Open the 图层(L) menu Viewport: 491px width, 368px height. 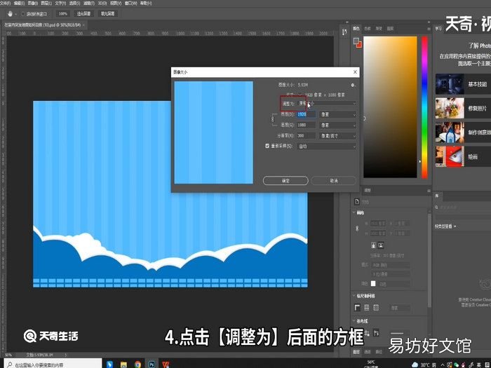pos(46,3)
